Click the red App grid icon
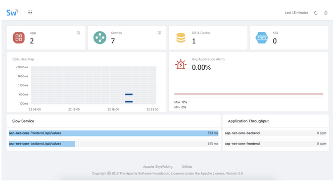This screenshot has height=182, width=333. click(19, 37)
